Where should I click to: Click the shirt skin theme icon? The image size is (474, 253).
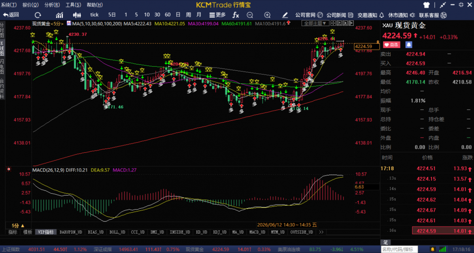tap(426, 5)
